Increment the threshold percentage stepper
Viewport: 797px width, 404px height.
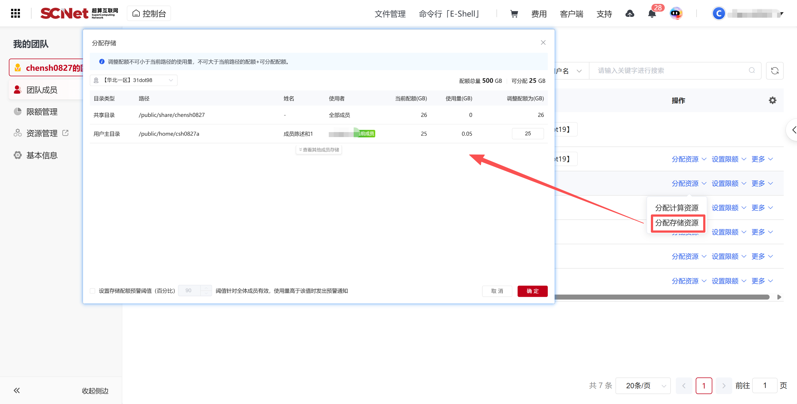pyautogui.click(x=206, y=288)
